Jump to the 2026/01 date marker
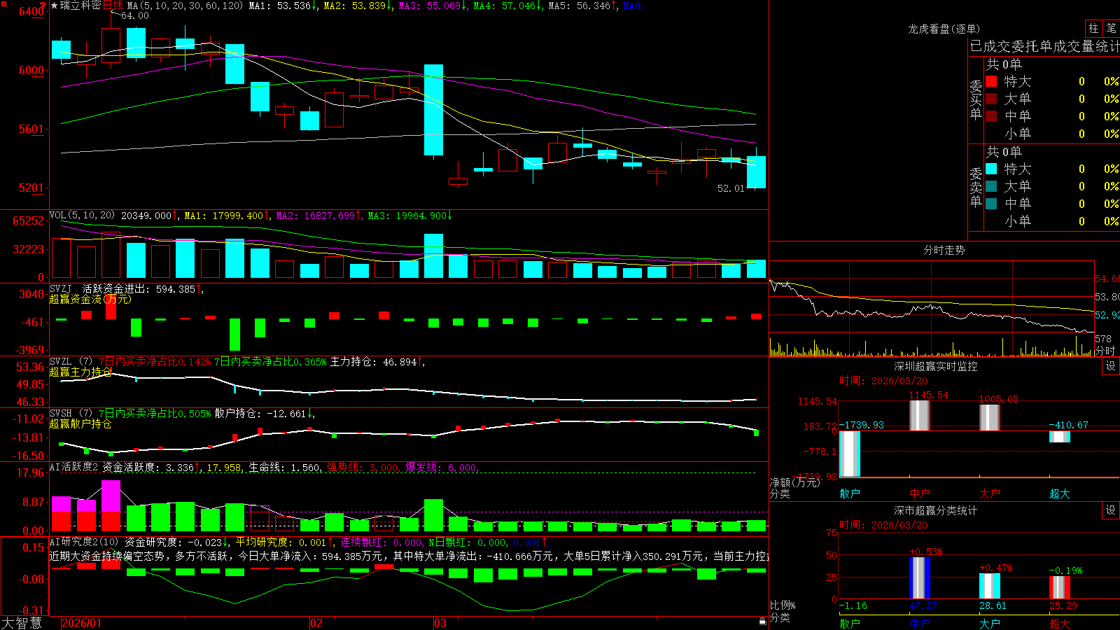 [82, 623]
